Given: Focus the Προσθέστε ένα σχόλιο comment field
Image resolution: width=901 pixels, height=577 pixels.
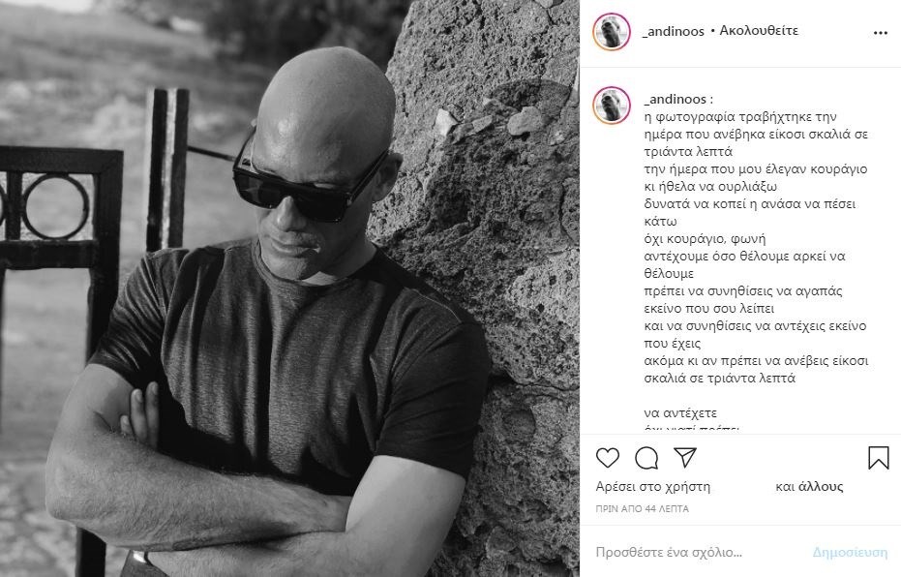Looking at the screenshot, I should pos(669,552).
